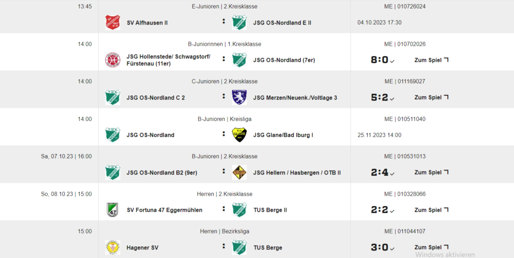This screenshot has width=514, height=258.
Task: Open Zum Spiel for Hagener SV match
Action: [431, 247]
